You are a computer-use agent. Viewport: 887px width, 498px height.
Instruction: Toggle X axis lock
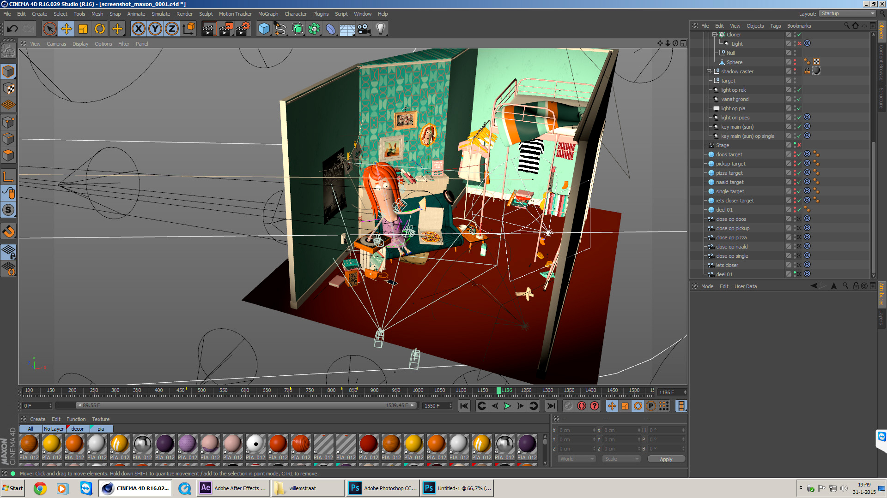tap(138, 29)
